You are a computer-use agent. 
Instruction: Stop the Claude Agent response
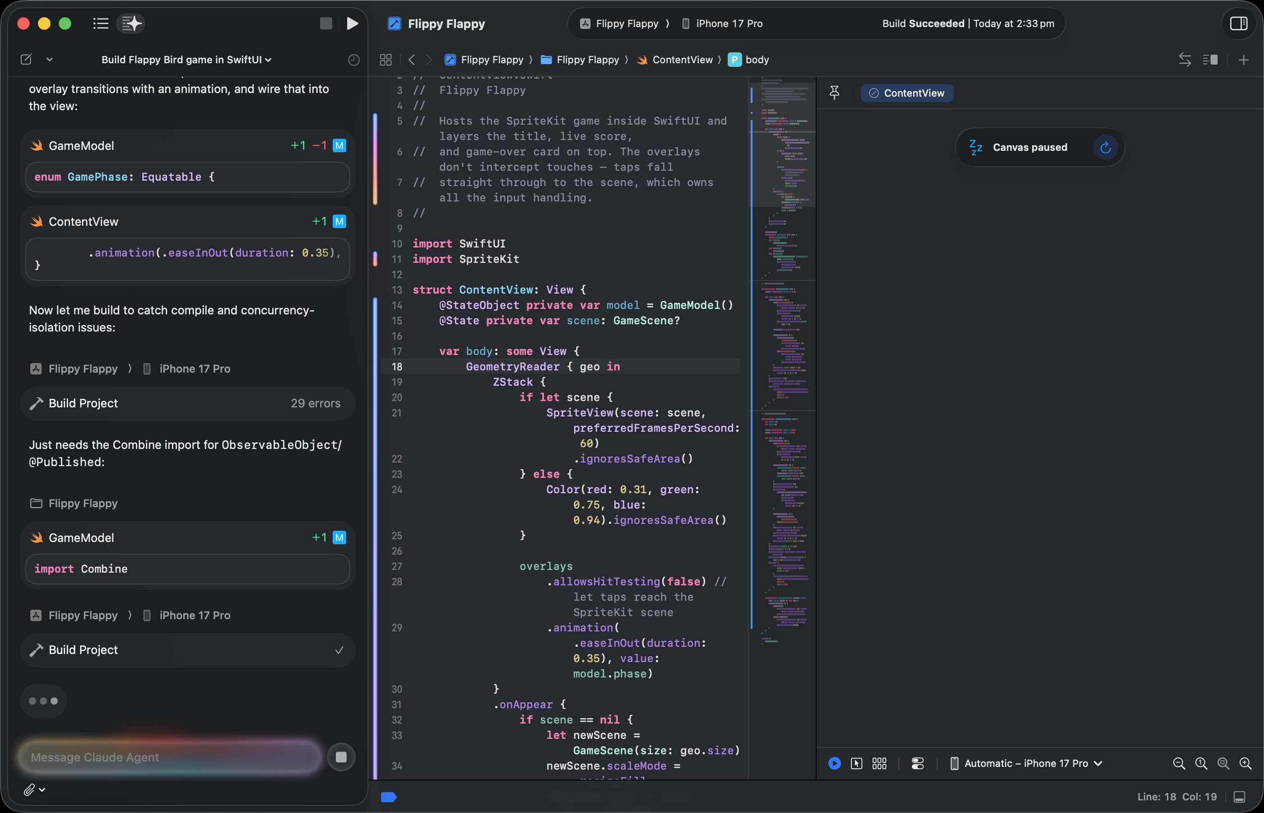[341, 757]
